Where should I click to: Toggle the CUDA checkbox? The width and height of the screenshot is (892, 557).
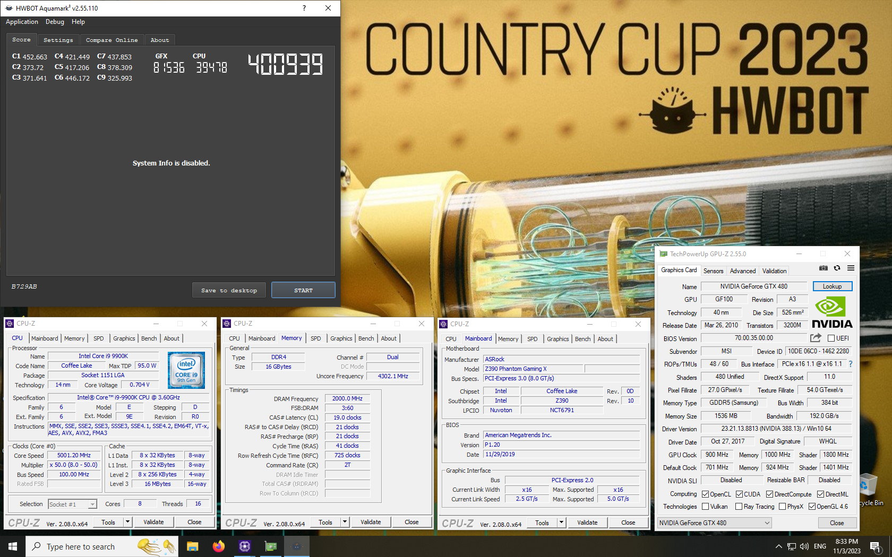tap(739, 494)
